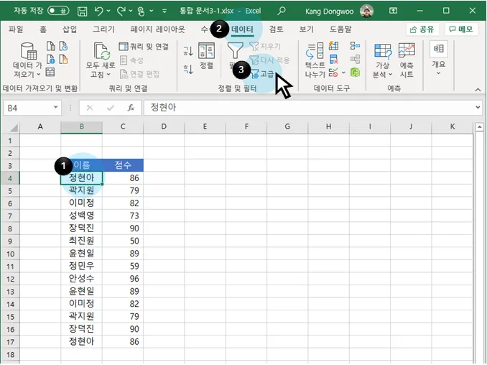Click the Consolidate icon
Screen dimensions: 487x365
pos(355,46)
